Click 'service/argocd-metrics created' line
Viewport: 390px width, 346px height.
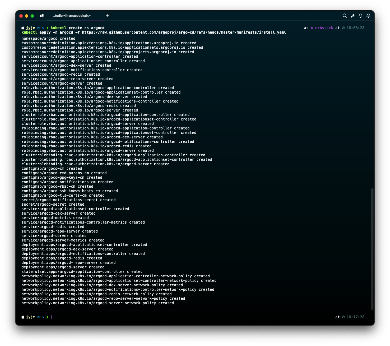click(x=55, y=218)
